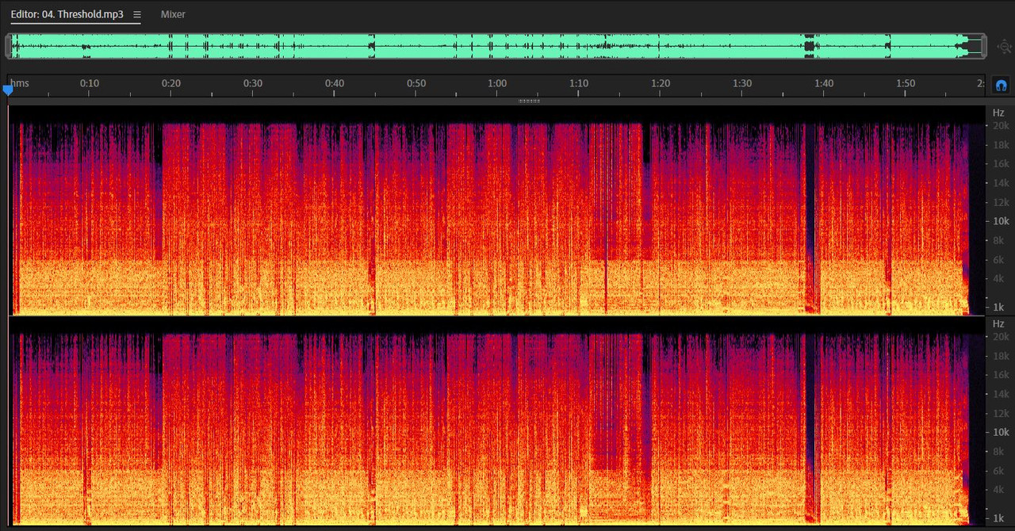Switch to the Mixer tab

(173, 14)
